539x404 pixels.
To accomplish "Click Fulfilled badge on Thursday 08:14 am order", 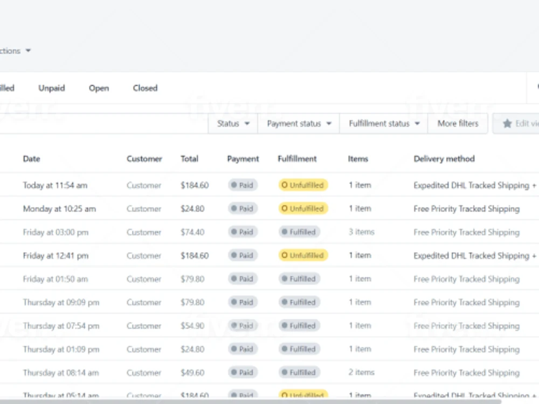I will tap(299, 372).
